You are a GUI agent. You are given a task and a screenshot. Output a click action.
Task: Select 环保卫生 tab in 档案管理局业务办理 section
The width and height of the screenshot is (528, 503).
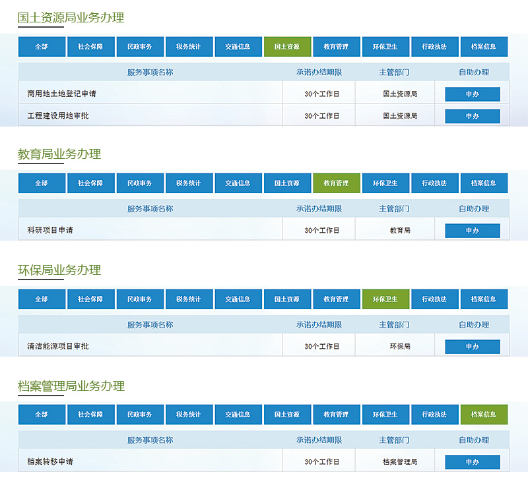coord(386,415)
